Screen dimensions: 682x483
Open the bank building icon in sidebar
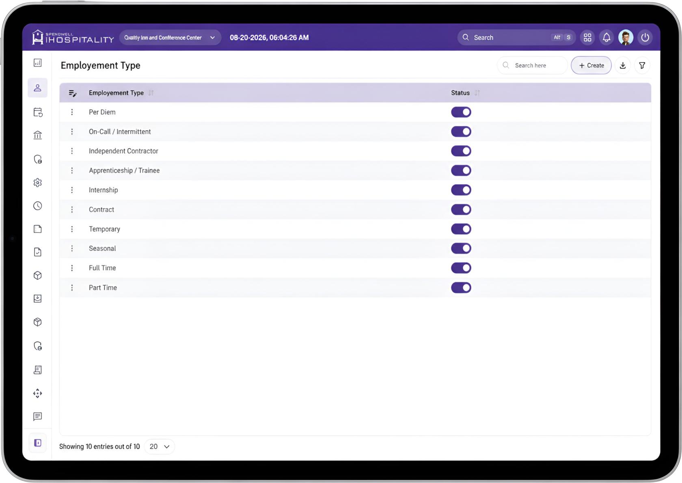click(38, 135)
